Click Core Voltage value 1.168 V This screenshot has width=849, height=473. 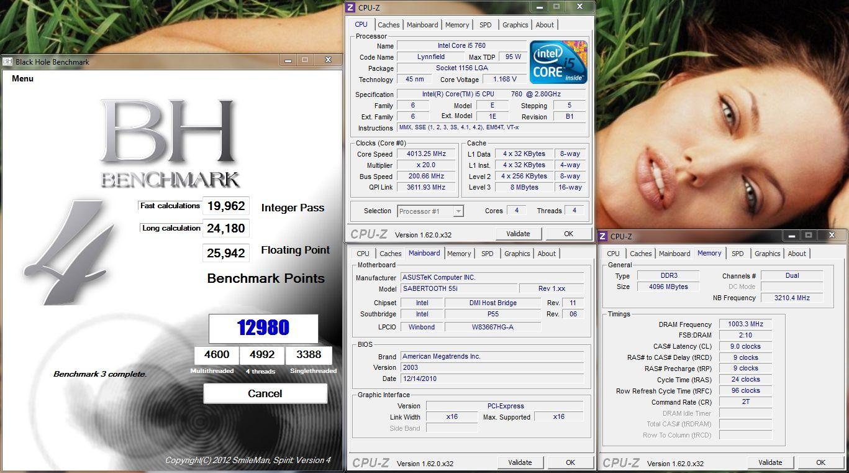(505, 80)
